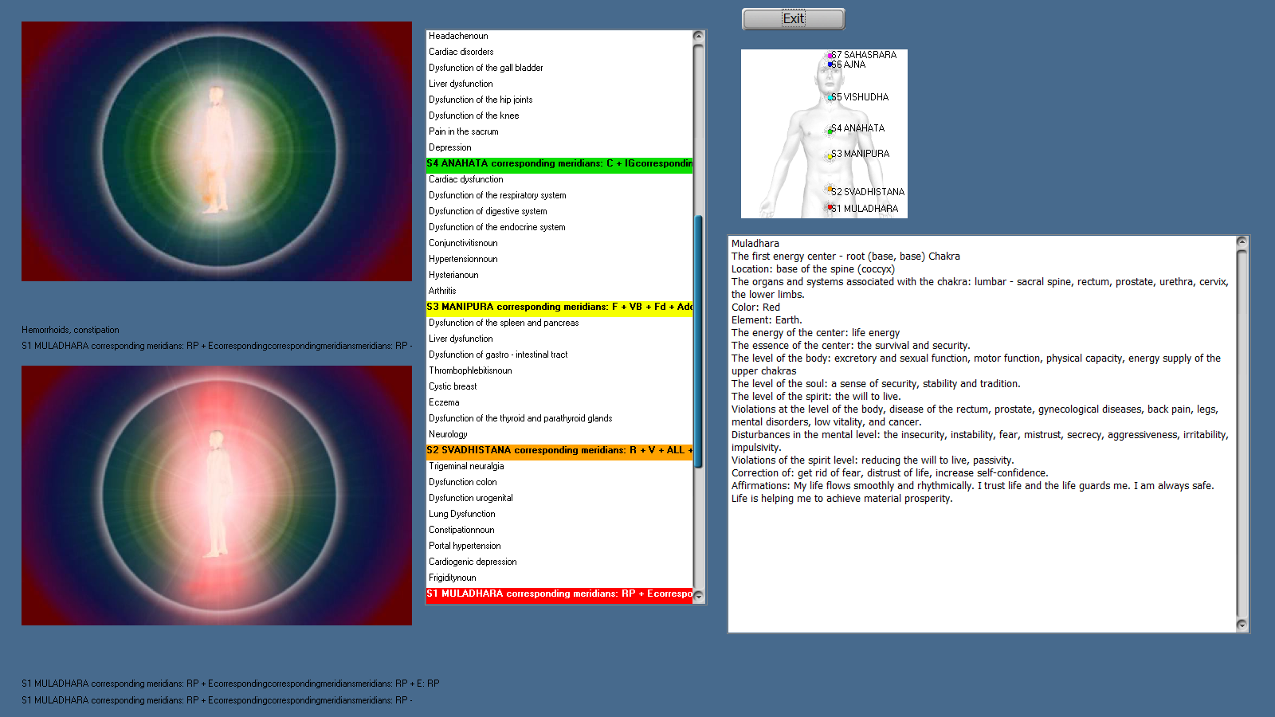Click down arrow of the disorders list scrollbar

point(699,596)
